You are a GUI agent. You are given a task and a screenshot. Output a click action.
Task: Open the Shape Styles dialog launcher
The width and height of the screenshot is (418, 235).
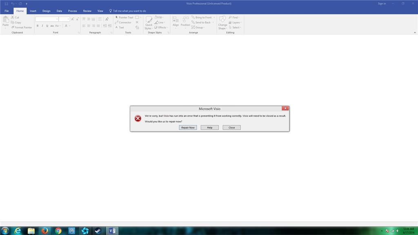tap(169, 33)
